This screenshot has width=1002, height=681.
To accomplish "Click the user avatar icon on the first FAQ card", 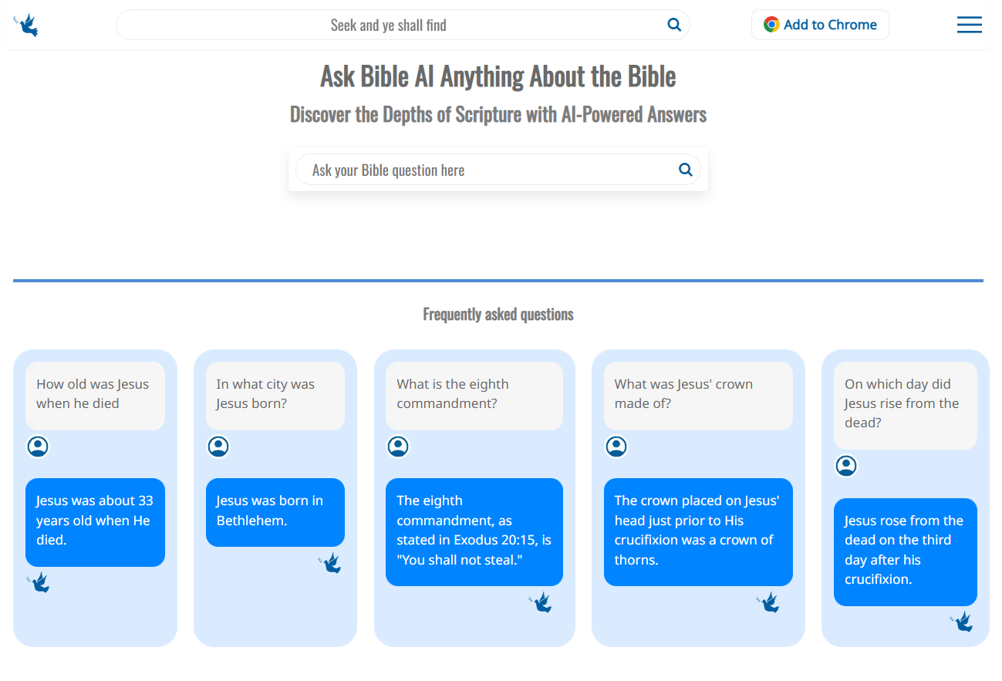I will (x=38, y=446).
